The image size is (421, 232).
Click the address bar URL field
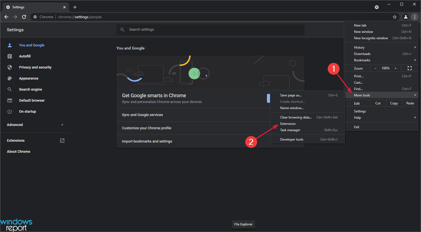214,17
